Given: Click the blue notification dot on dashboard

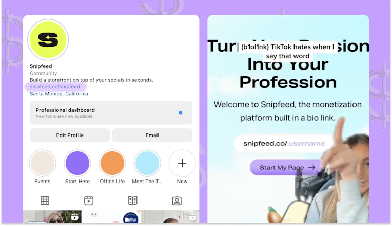Looking at the screenshot, I should (181, 112).
